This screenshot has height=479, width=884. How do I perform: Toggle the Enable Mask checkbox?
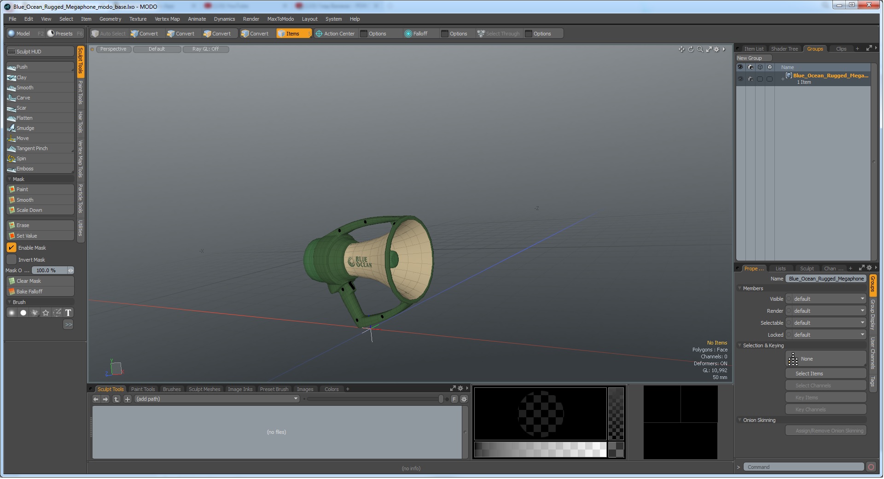click(x=12, y=248)
